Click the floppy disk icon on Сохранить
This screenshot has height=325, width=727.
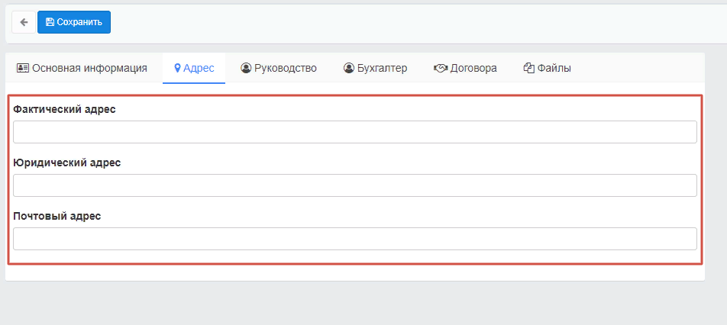(50, 22)
